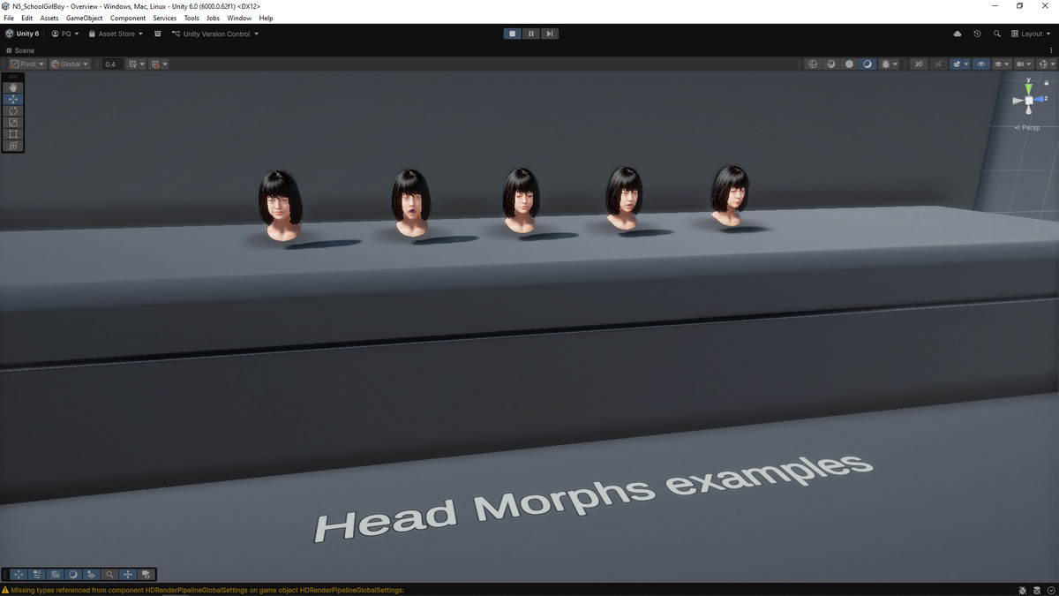Select wireframe draw mode button

[x=813, y=64]
